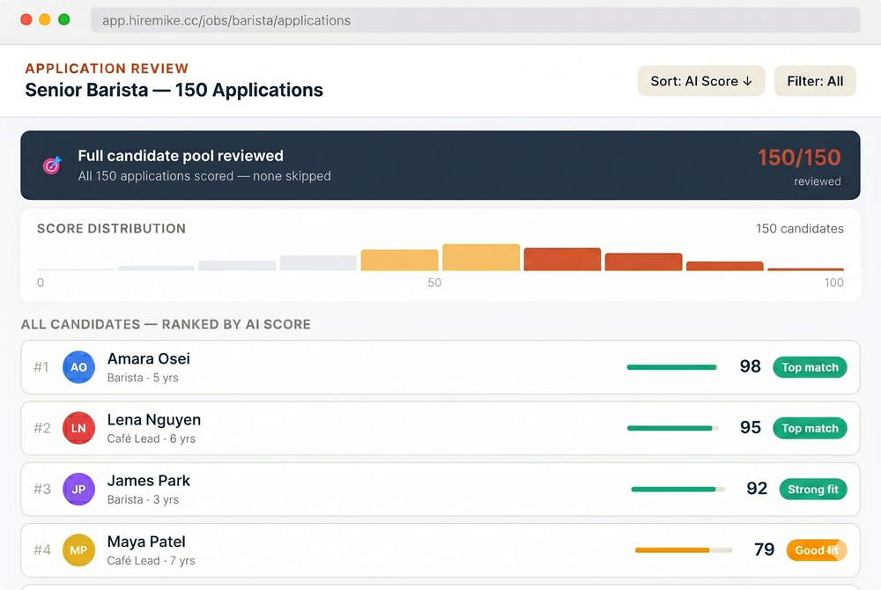Viewport: 881px width, 590px height.
Task: Click 'Full candidate pool reviewed' heading
Action: tap(181, 156)
